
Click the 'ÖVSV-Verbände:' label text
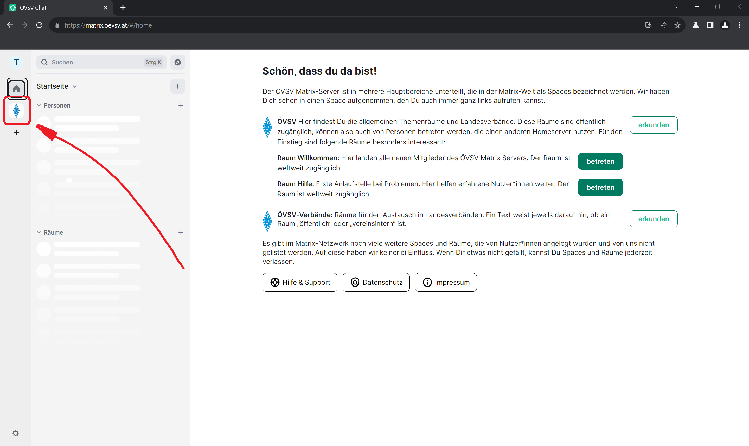click(x=305, y=215)
